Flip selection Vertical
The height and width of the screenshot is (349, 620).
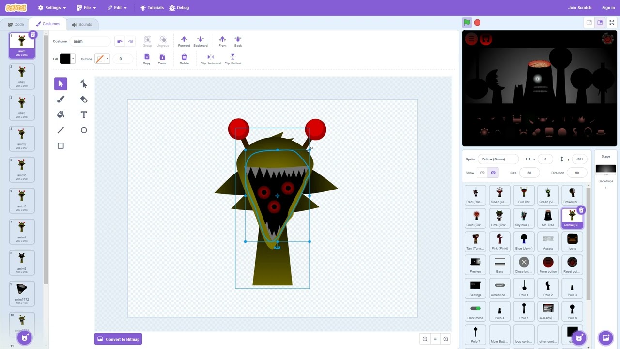click(x=232, y=59)
